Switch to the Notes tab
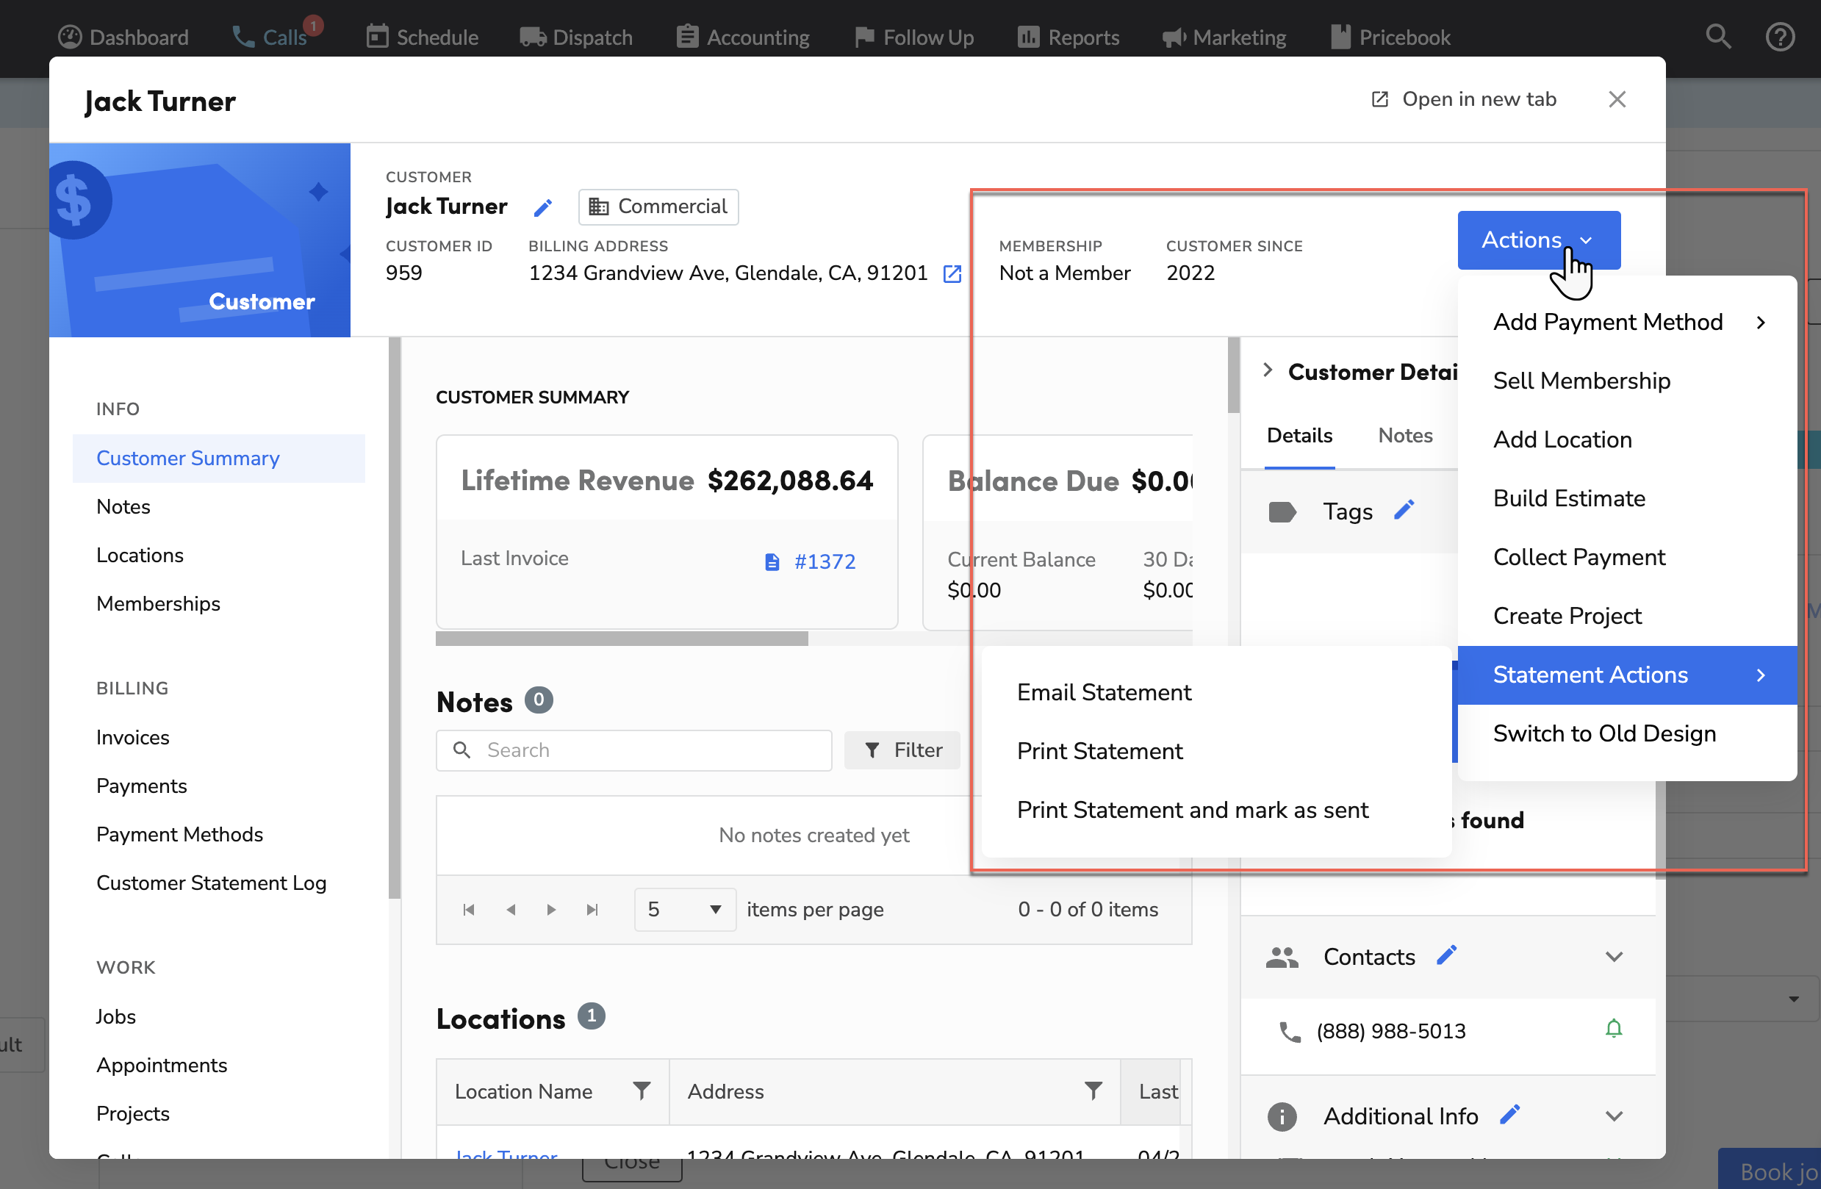 1405,434
